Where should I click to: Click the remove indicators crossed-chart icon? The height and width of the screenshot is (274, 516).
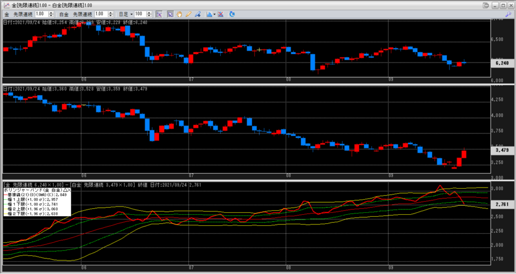221,14
